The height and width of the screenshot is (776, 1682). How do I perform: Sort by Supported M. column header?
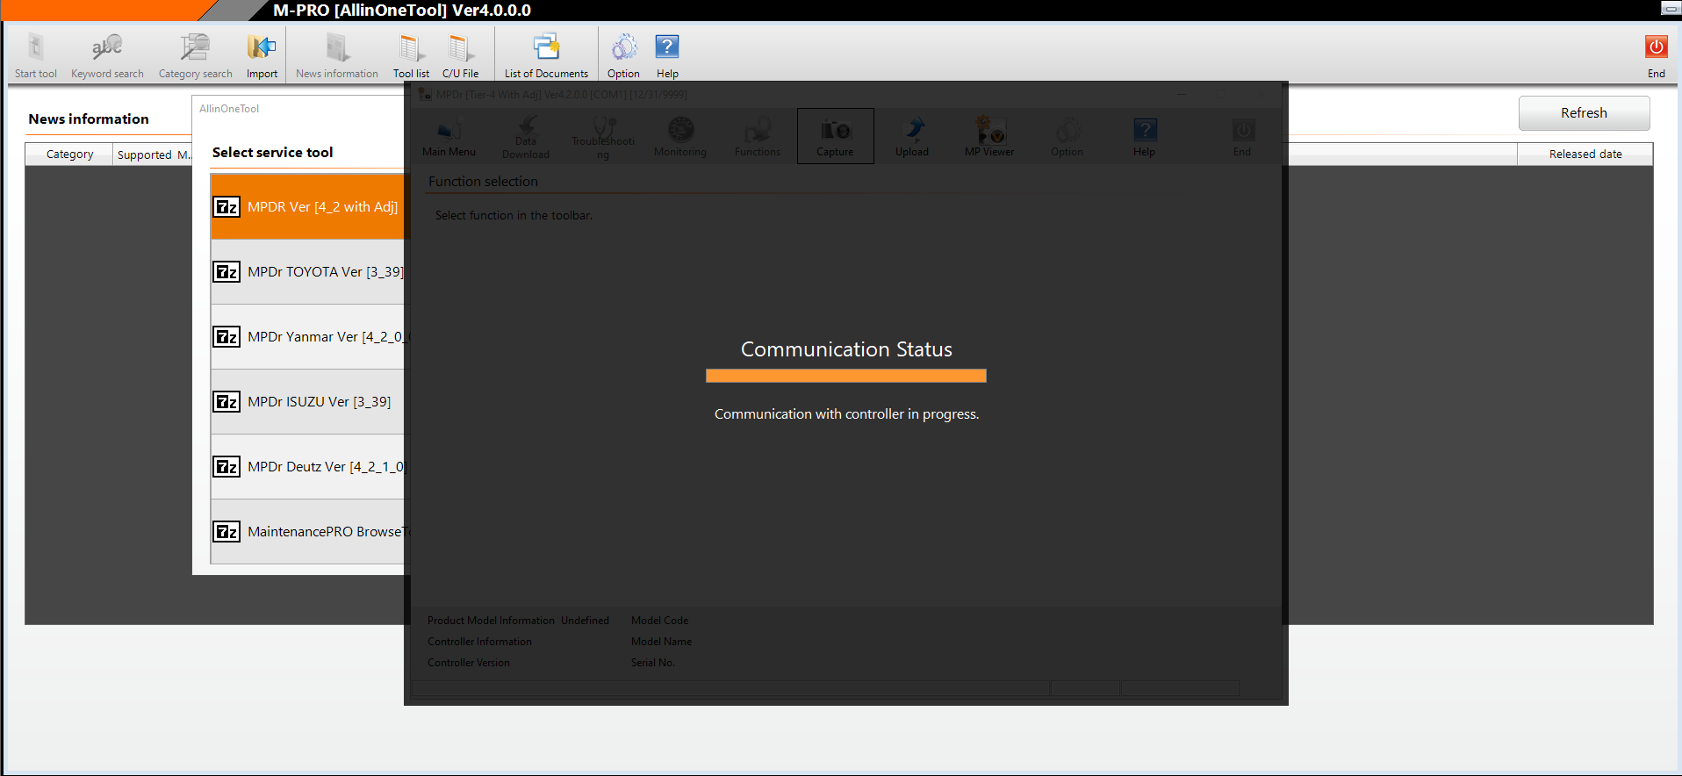pyautogui.click(x=153, y=154)
